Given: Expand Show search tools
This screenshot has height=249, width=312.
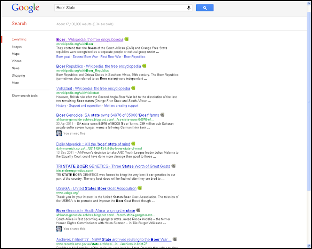Looking at the screenshot, I should [x=25, y=96].
